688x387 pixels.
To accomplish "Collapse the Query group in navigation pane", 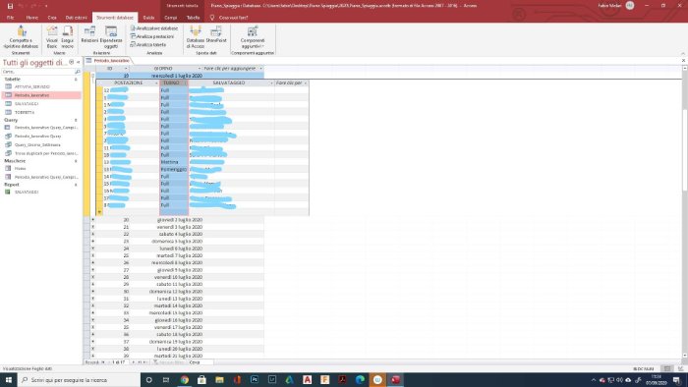I will tap(76, 120).
